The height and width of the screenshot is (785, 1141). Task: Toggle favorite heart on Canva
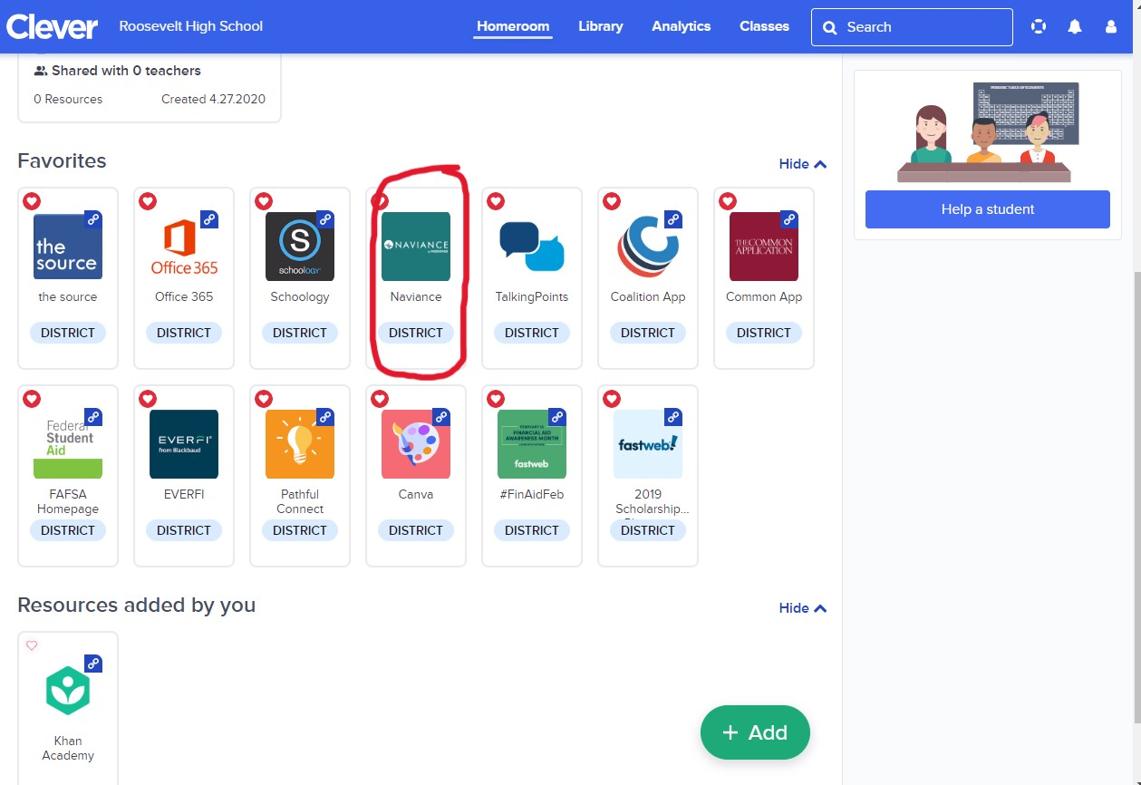tap(380, 399)
